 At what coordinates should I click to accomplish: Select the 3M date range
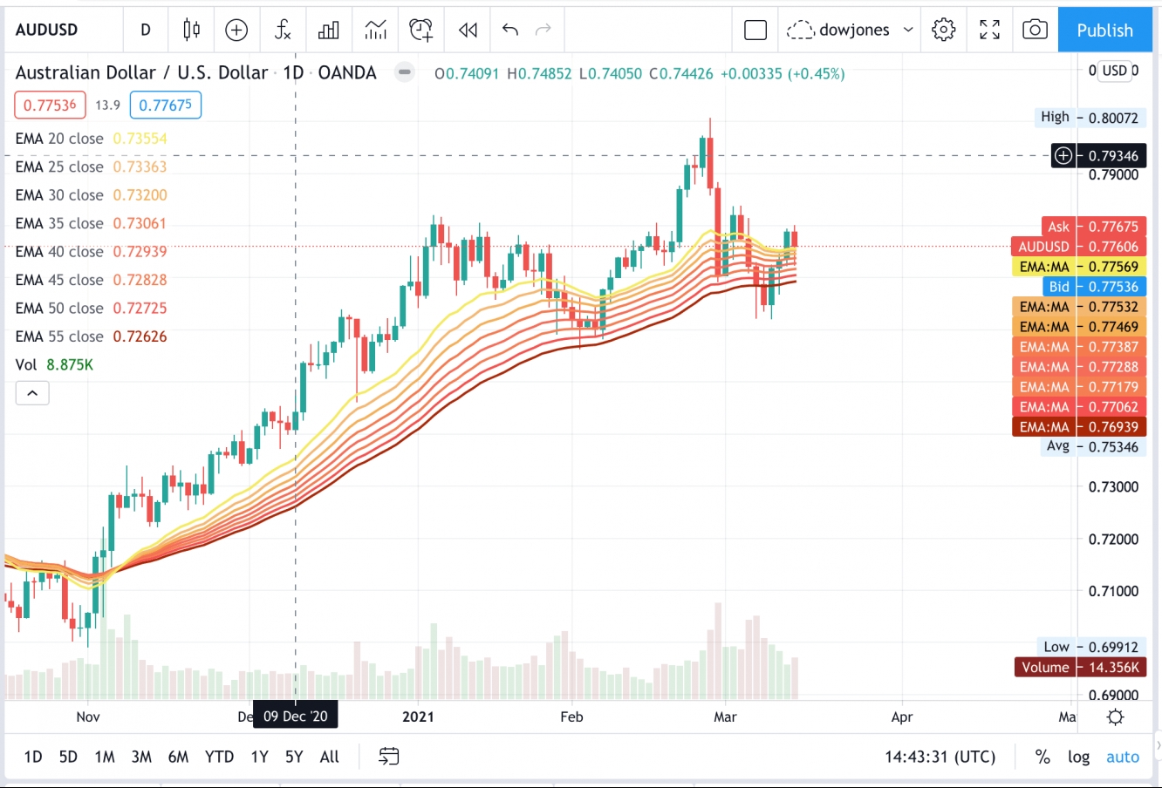pos(141,757)
